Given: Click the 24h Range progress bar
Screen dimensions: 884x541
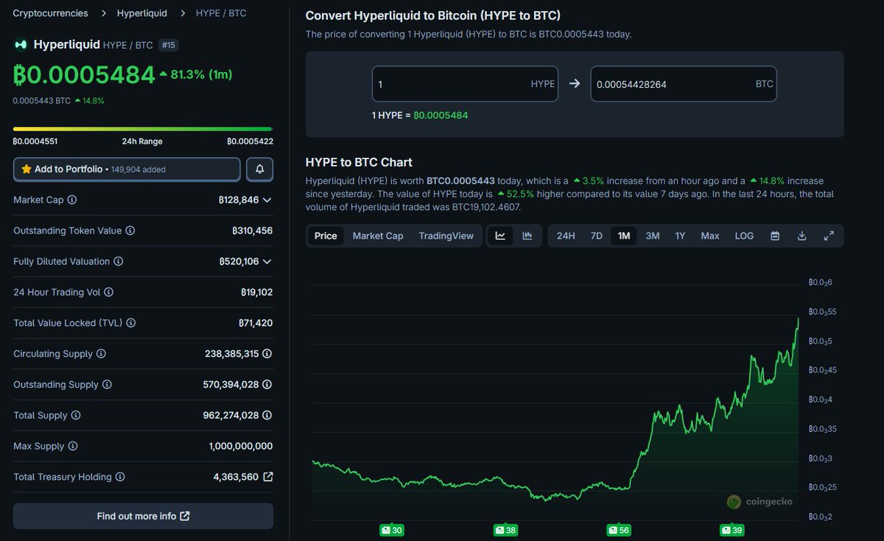Looking at the screenshot, I should pyautogui.click(x=143, y=129).
